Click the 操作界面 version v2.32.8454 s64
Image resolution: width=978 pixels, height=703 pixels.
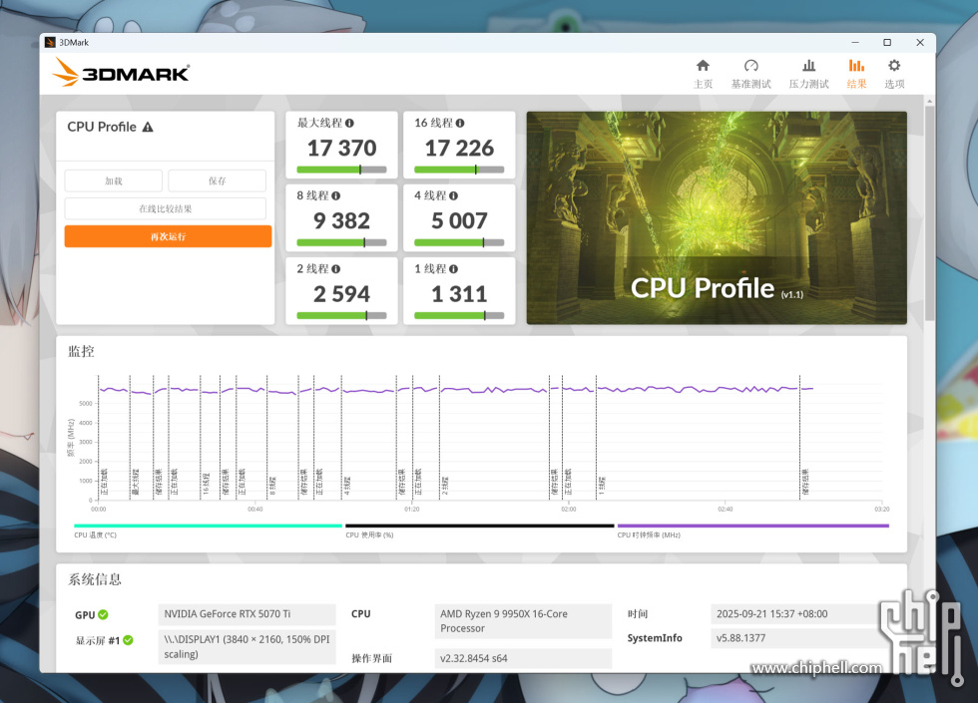tap(474, 658)
